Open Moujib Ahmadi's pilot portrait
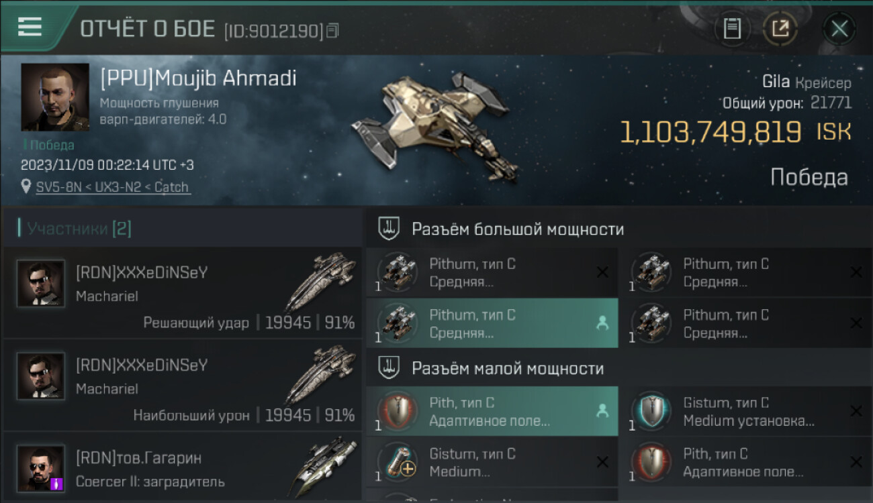 (55, 97)
